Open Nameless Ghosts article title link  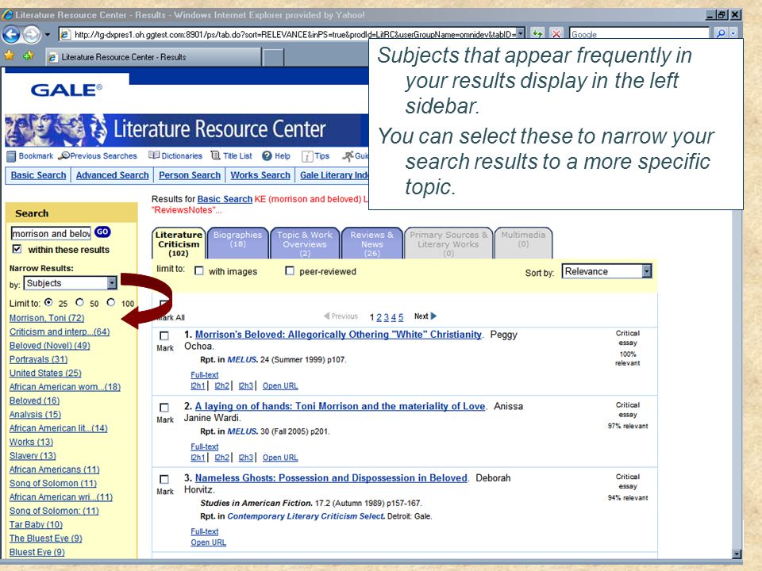click(331, 477)
